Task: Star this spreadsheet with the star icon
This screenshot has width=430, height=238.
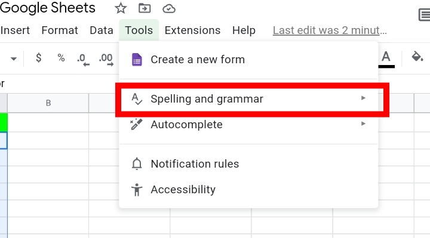Action: [x=121, y=8]
